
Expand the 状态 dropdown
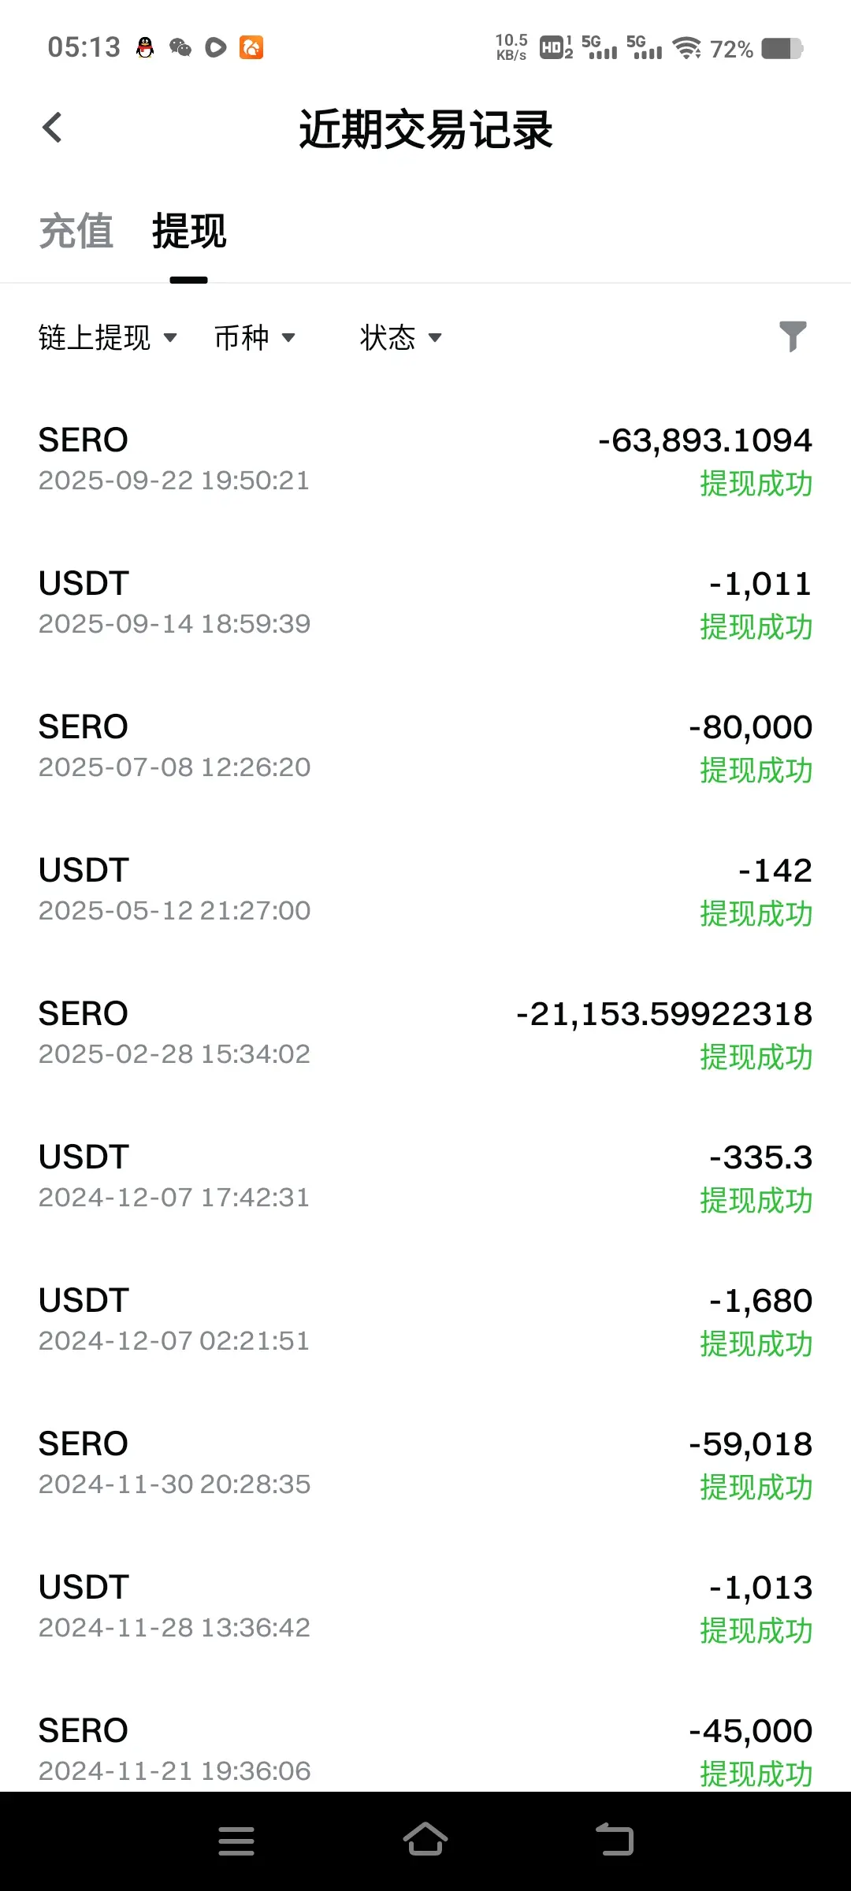coord(401,337)
